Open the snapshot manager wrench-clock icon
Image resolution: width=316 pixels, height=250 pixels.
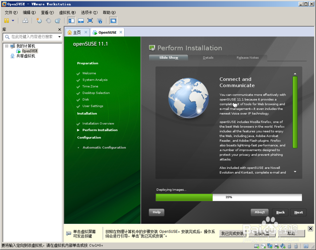[58, 21]
